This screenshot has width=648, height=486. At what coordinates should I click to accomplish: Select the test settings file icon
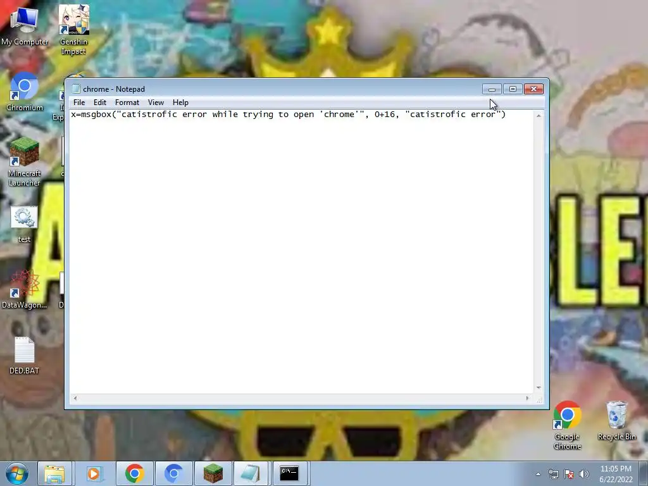(x=24, y=225)
